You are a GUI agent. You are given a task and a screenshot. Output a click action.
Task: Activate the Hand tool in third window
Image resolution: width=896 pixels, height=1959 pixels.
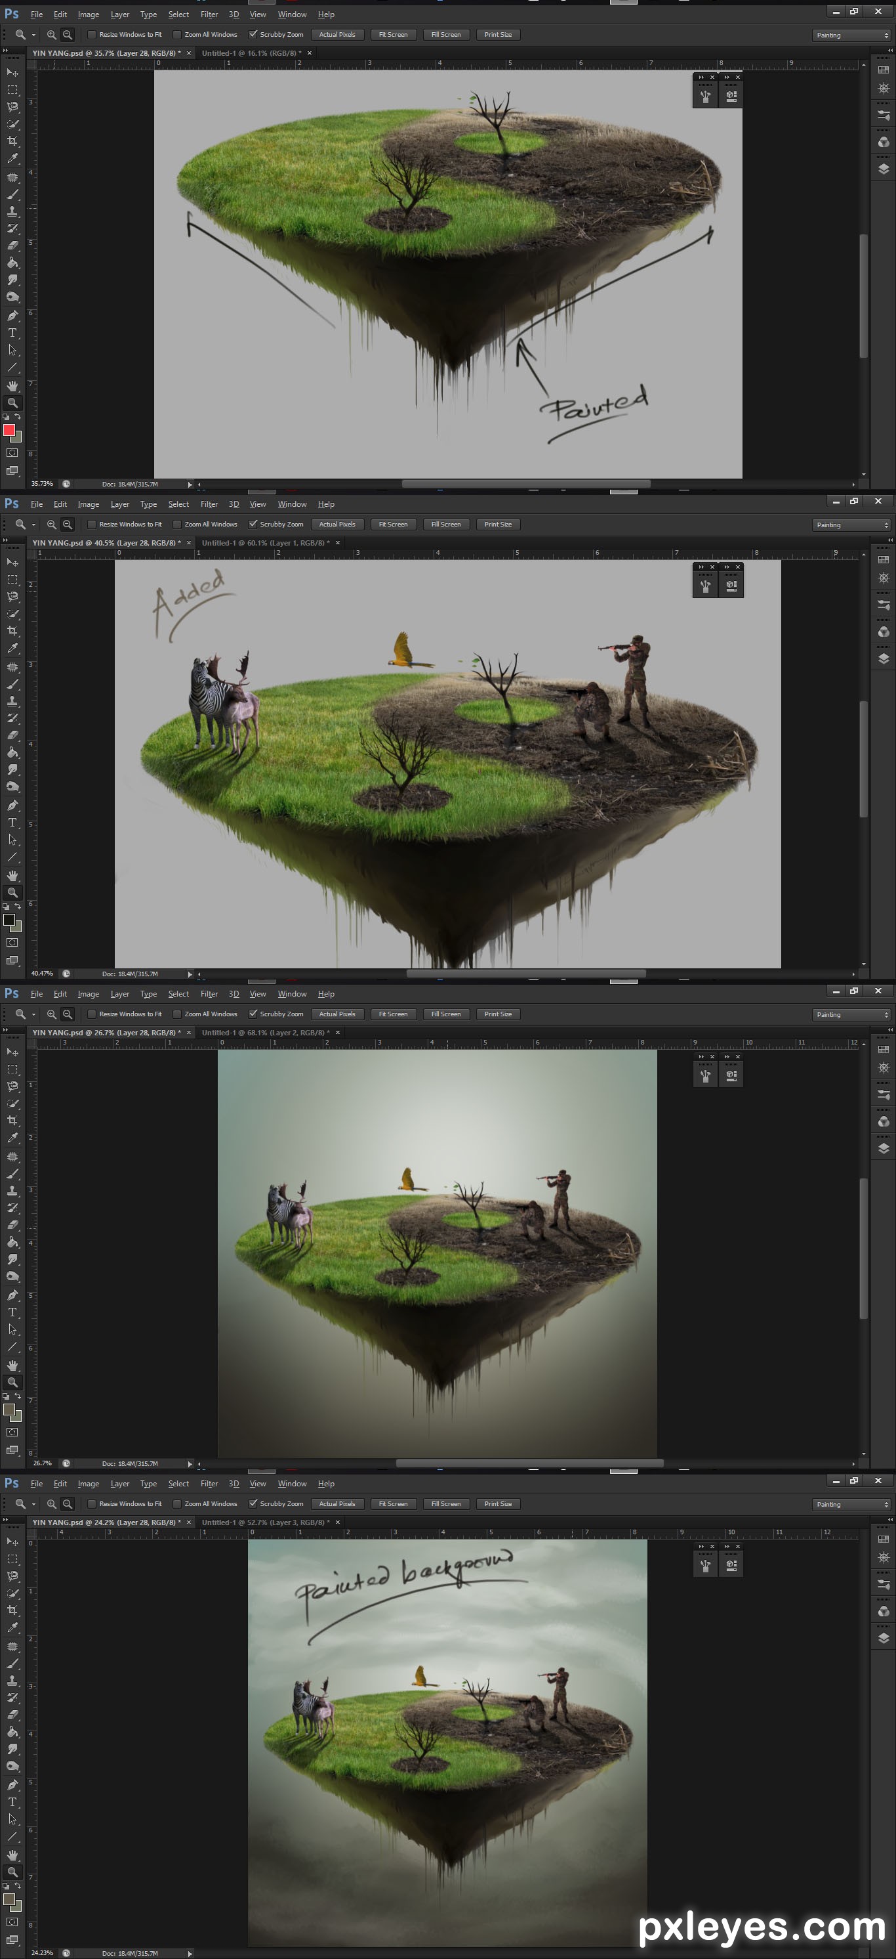tap(12, 1365)
